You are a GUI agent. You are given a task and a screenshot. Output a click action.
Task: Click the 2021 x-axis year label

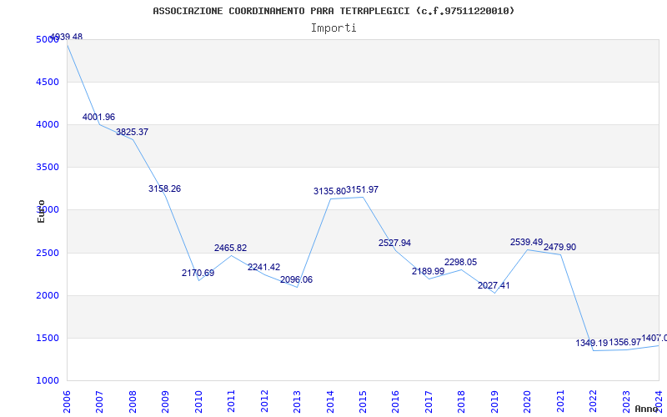pos(560,402)
